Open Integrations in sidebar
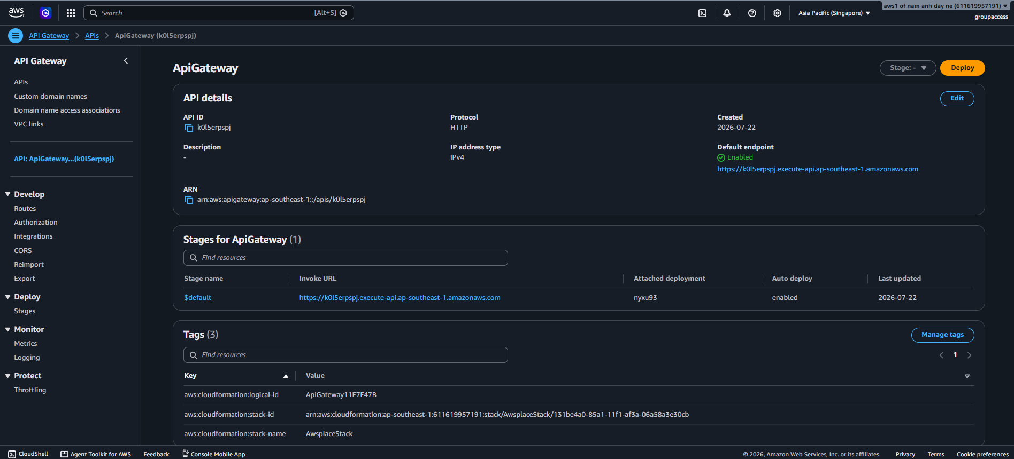This screenshot has width=1014, height=459. click(33, 236)
